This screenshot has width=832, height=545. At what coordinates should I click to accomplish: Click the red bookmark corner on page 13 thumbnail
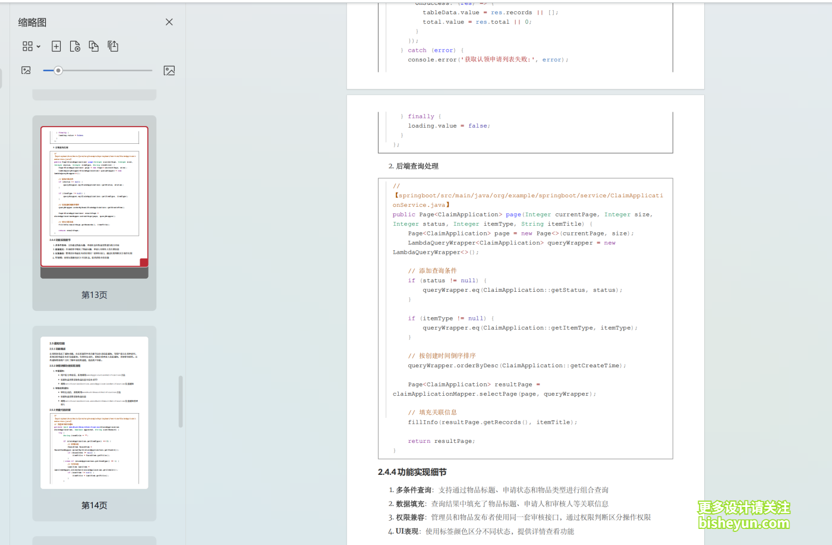click(x=144, y=263)
